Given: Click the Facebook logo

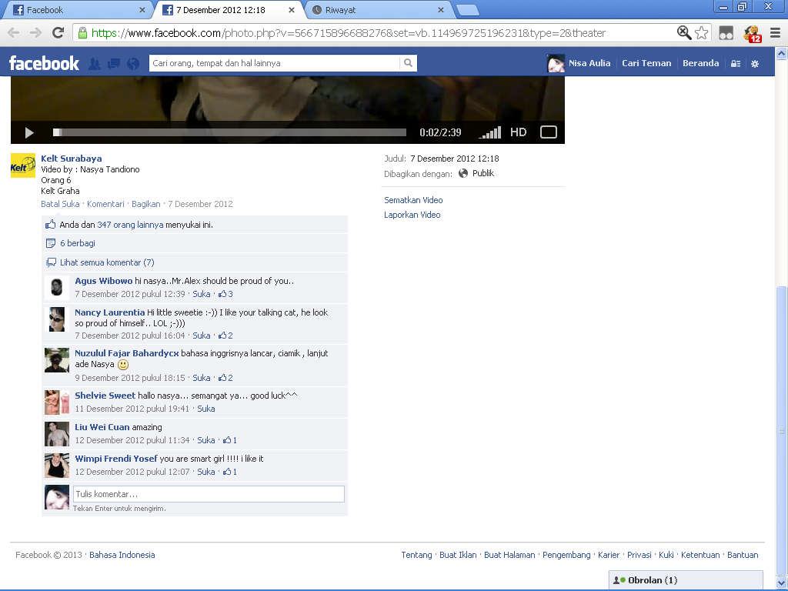Looking at the screenshot, I should click(44, 63).
